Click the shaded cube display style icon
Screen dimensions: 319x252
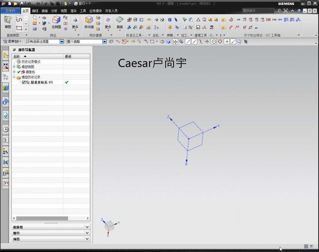168,42
